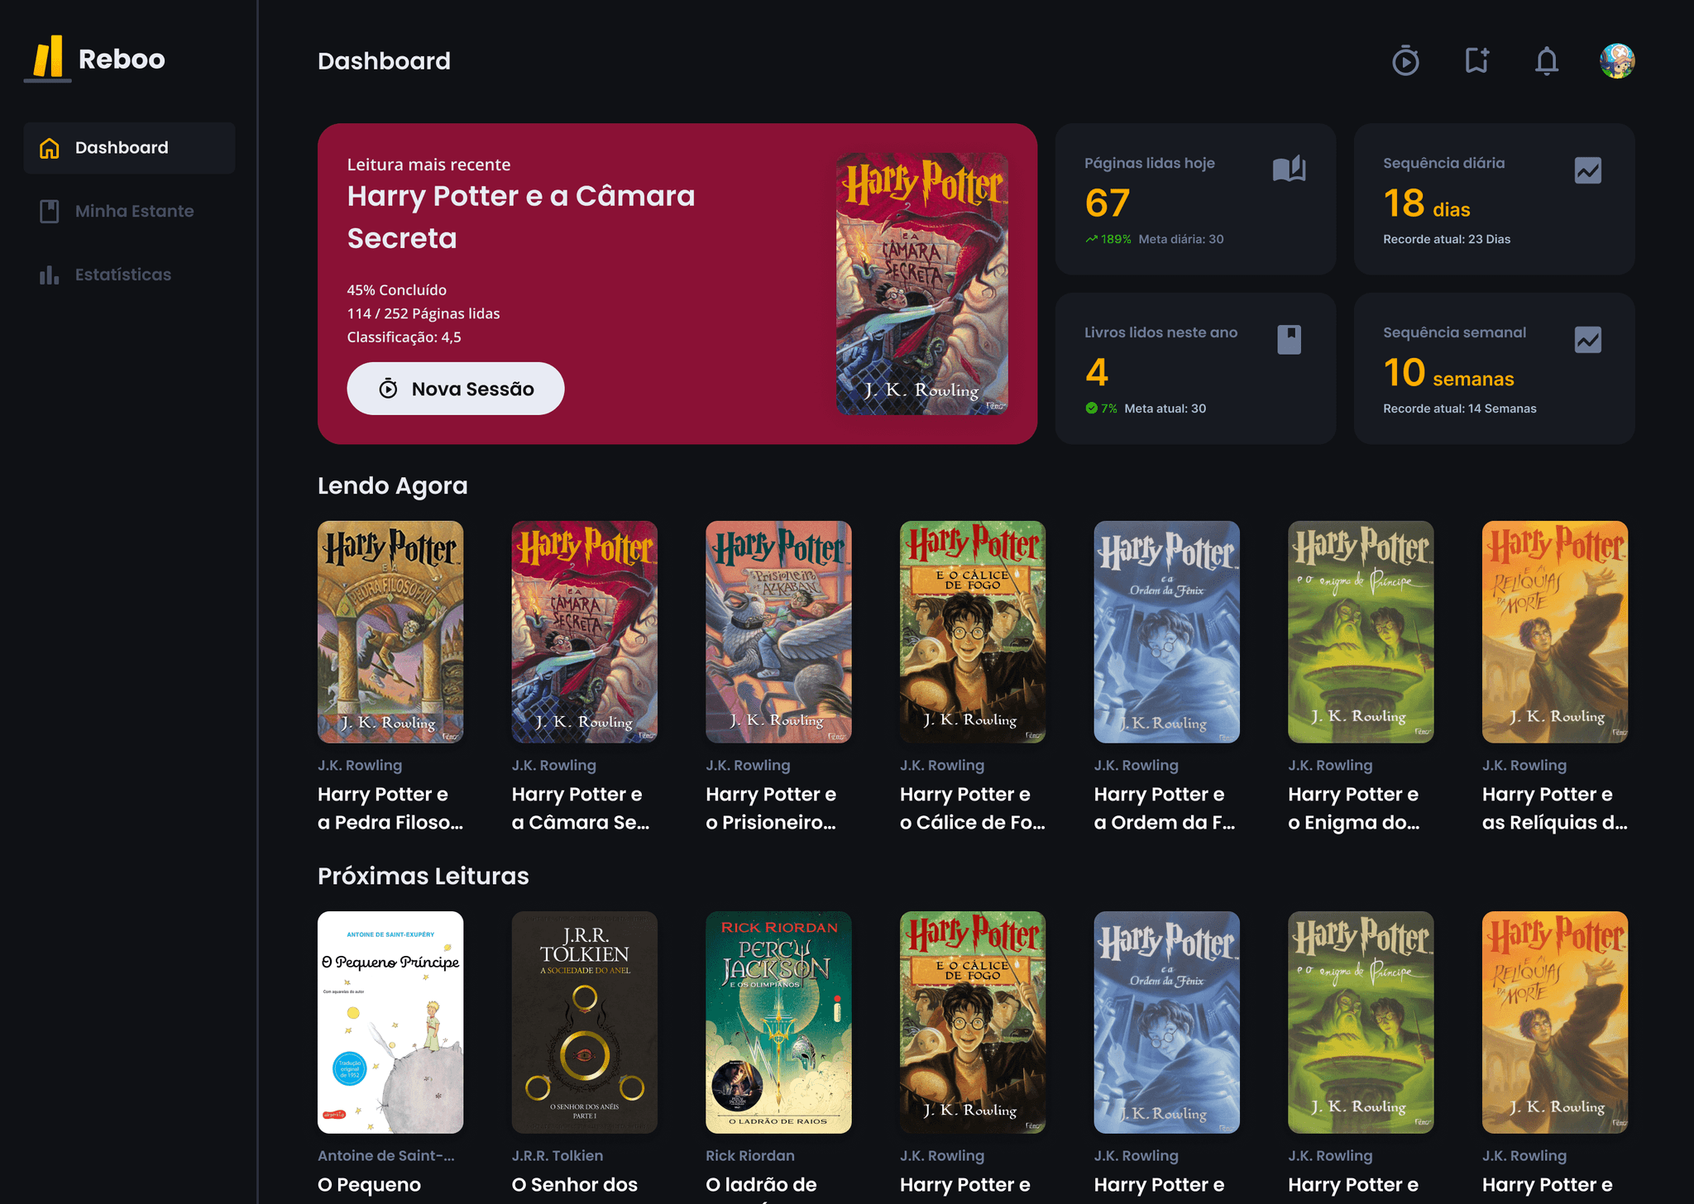Click the '18 dias' streak value

click(1427, 203)
